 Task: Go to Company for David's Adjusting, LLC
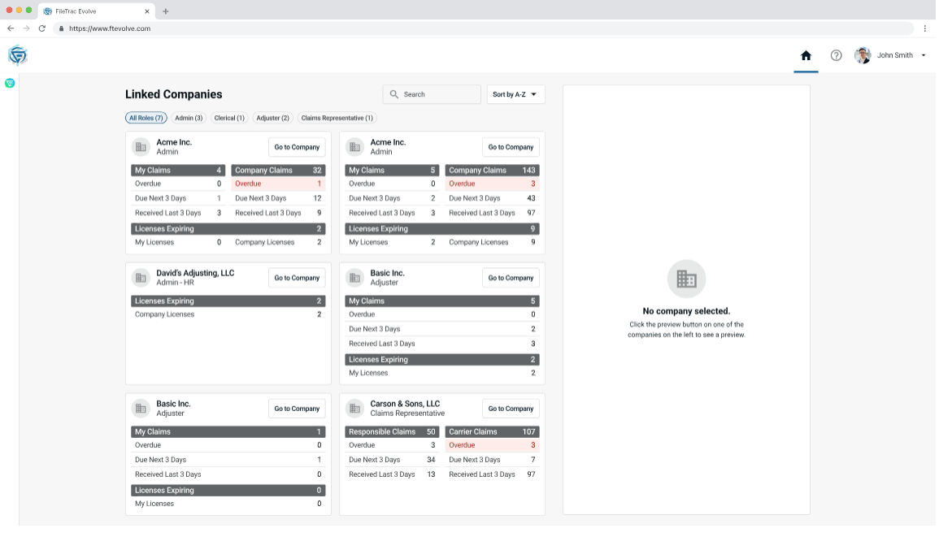tap(296, 277)
